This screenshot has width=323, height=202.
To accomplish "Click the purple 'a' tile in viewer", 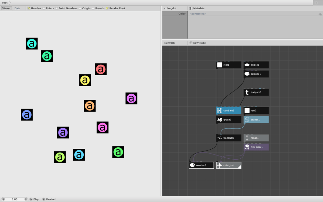I will pos(63,133).
